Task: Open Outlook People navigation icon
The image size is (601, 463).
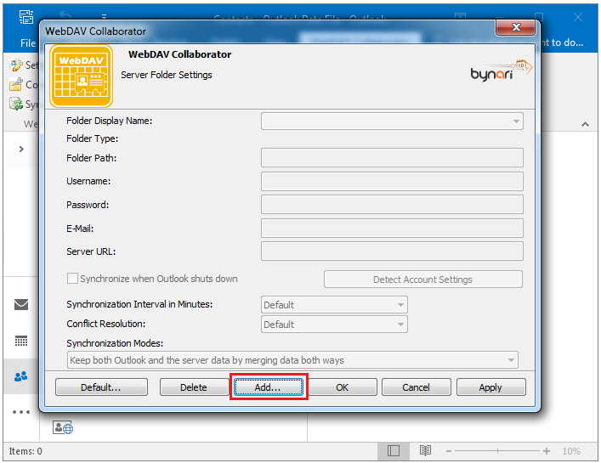Action: point(20,376)
